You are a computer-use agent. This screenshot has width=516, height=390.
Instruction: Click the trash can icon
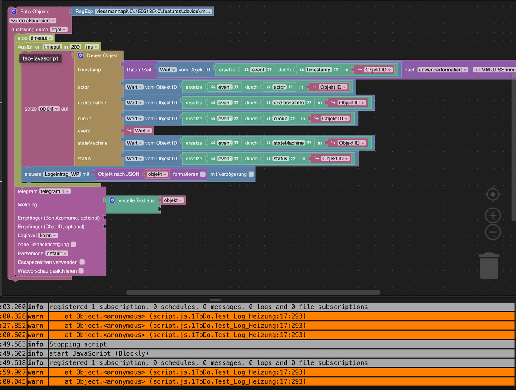[489, 266]
